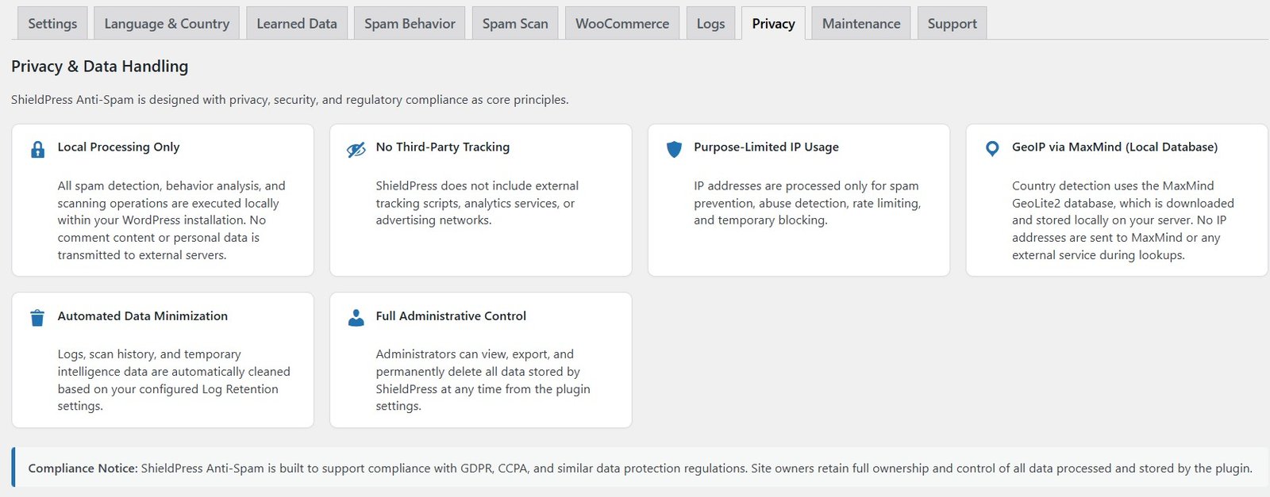Select the currently active Privacy tab
The image size is (1270, 497).
point(773,23)
